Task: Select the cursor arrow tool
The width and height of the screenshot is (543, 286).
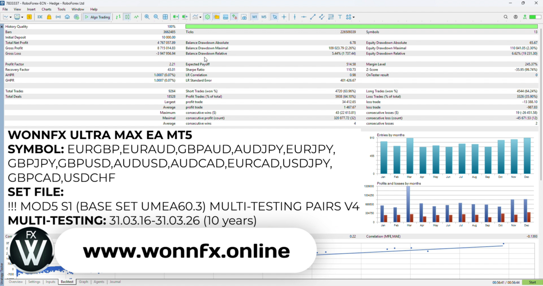Action: [x=275, y=17]
